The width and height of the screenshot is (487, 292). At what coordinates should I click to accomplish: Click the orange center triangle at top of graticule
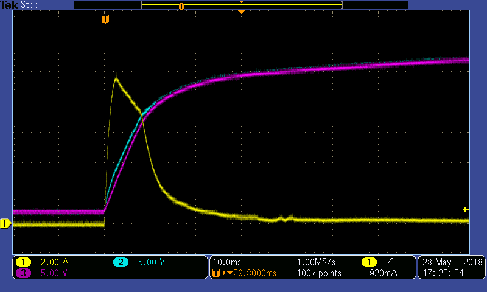point(241,12)
